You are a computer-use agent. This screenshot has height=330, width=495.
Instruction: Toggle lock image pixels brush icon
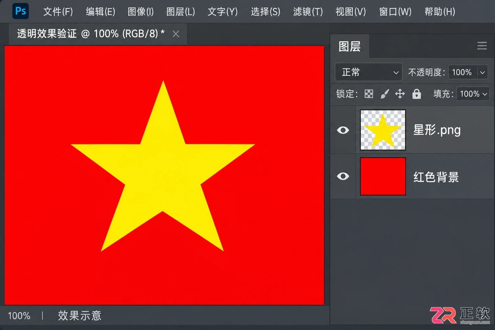[x=385, y=94]
